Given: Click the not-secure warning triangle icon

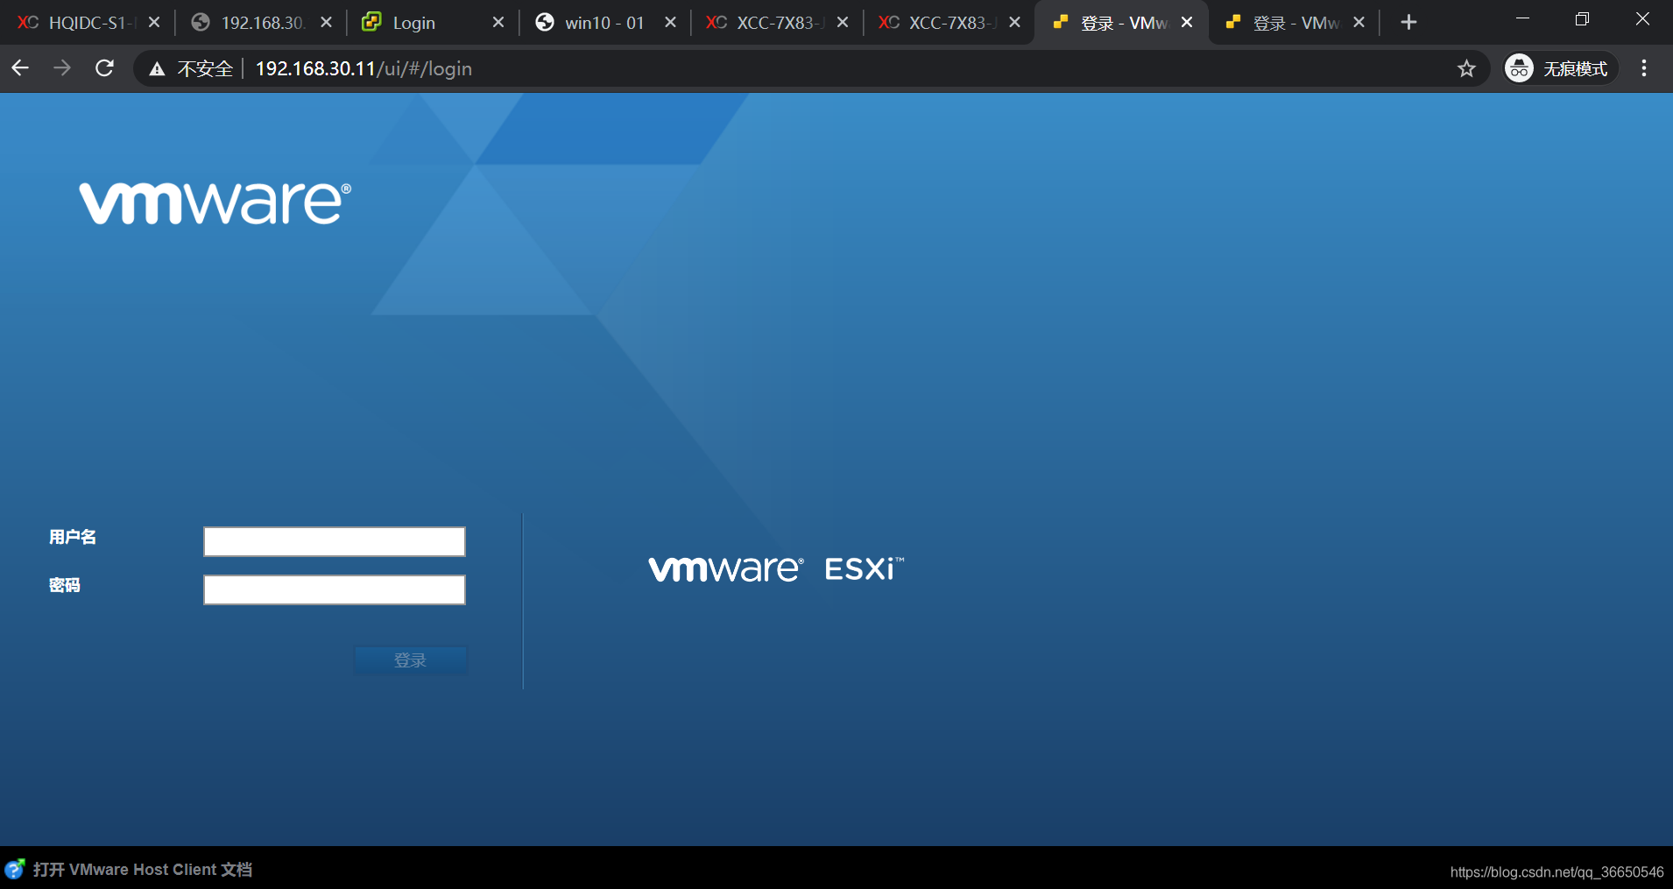Looking at the screenshot, I should pos(157,69).
